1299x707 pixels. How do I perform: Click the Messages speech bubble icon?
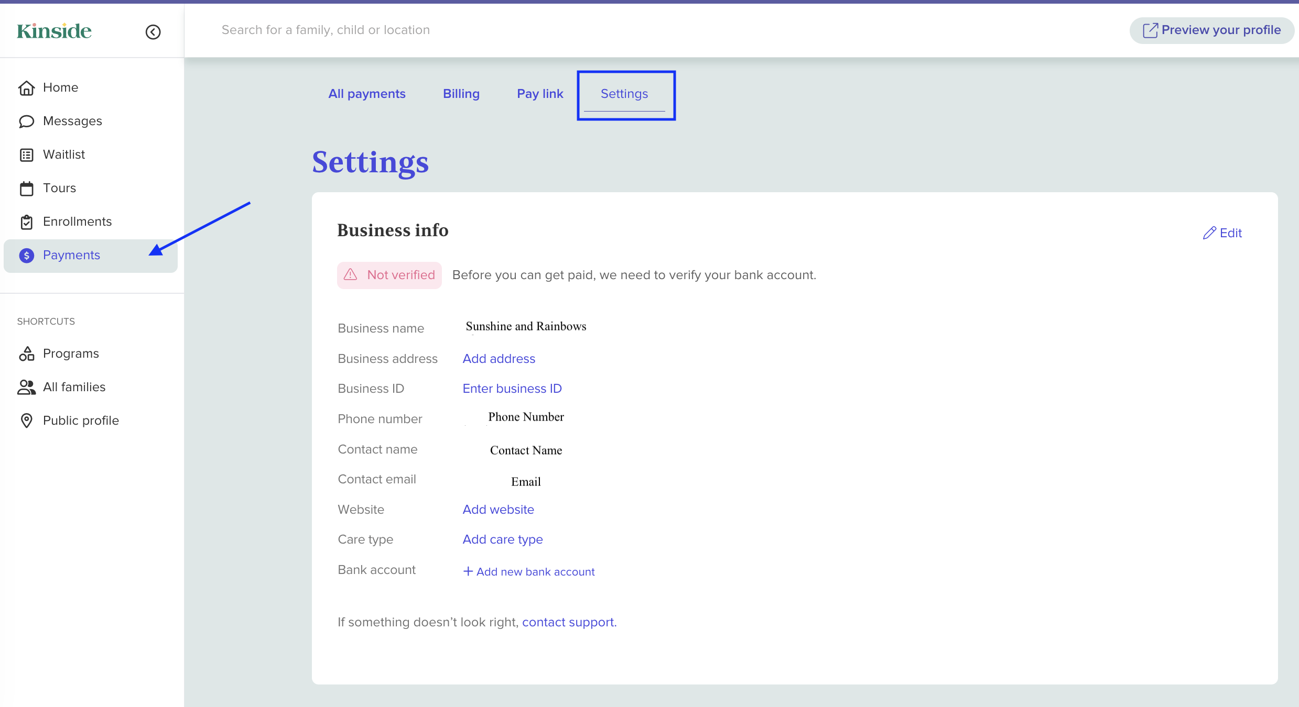point(27,121)
